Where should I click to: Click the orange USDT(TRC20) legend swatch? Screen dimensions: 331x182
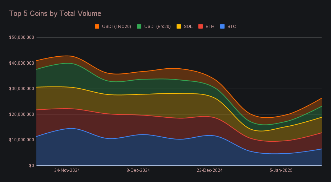tap(97, 27)
